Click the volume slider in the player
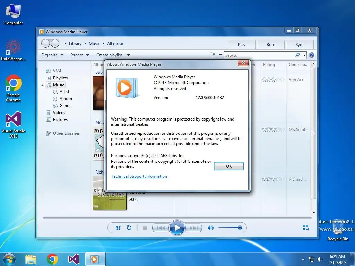The image size is (355, 266). [230, 228]
